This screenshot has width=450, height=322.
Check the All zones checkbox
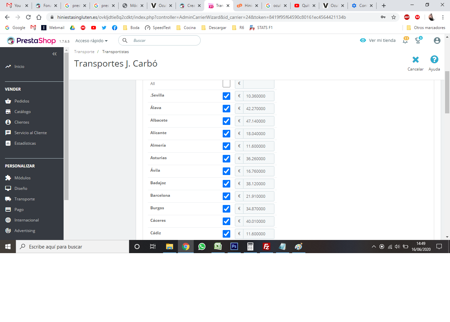226,83
